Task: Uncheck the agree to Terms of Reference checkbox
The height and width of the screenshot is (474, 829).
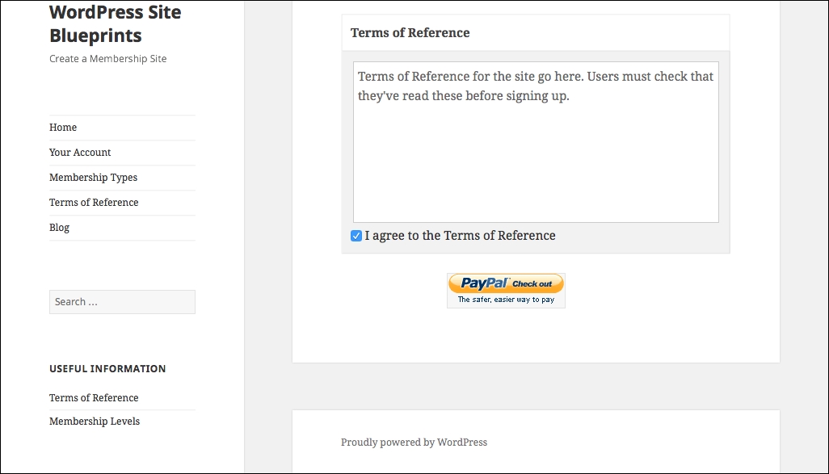Action: pyautogui.click(x=356, y=236)
